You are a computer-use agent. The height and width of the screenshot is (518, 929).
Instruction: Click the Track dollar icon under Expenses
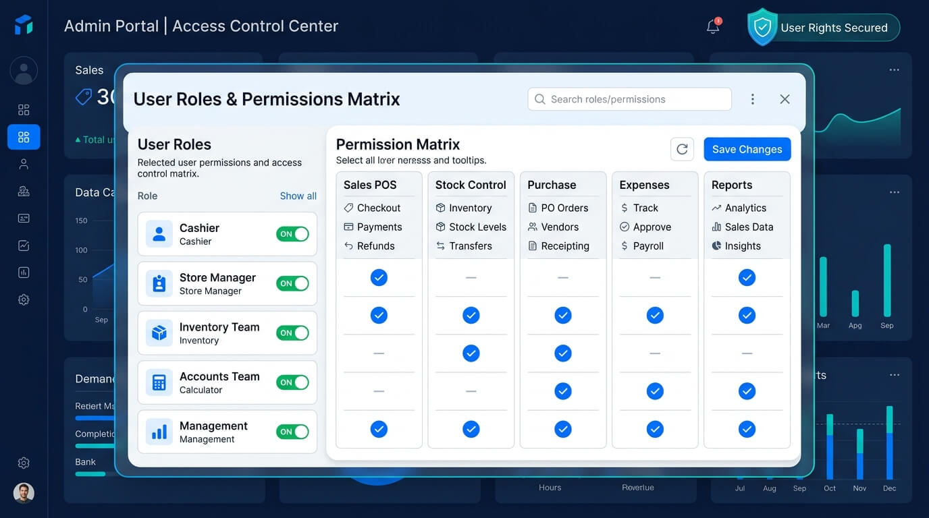coord(625,208)
